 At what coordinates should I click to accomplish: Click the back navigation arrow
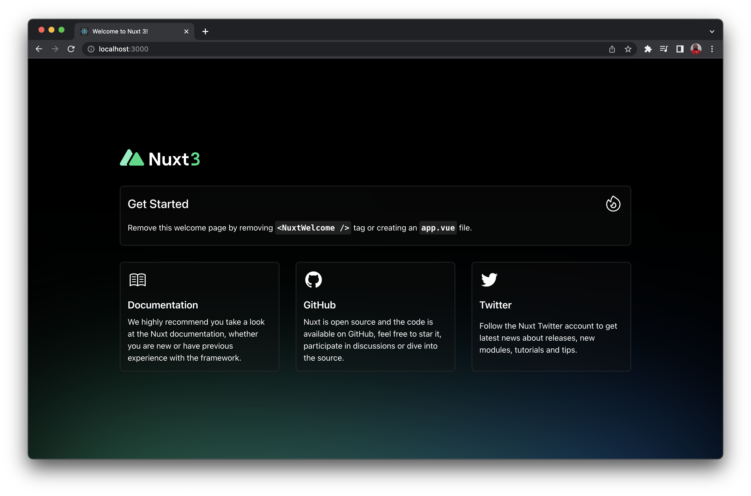click(x=39, y=49)
